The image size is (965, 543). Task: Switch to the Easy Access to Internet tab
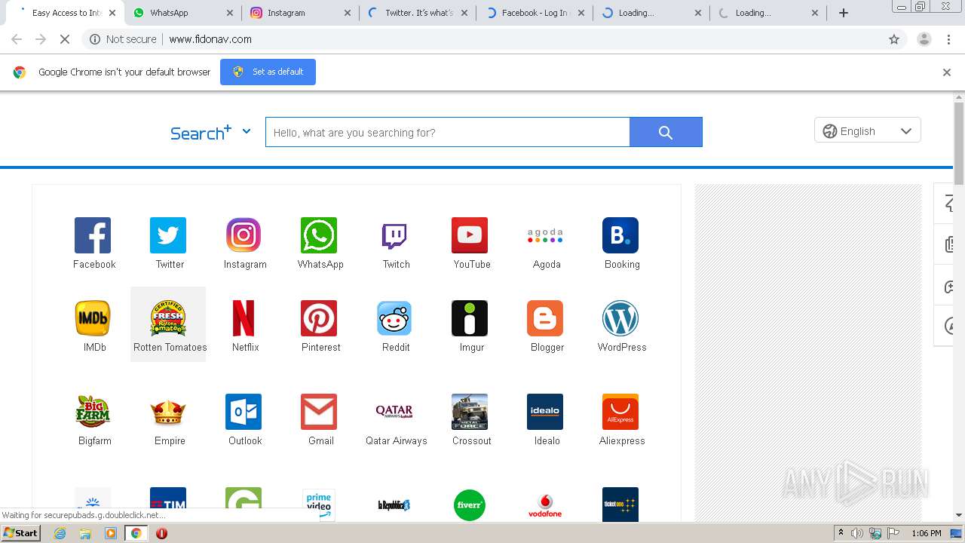(66, 13)
